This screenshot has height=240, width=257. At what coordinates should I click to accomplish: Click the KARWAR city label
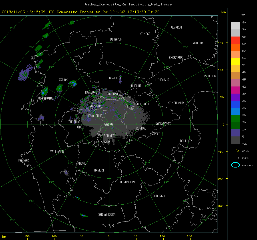pos(23,160)
